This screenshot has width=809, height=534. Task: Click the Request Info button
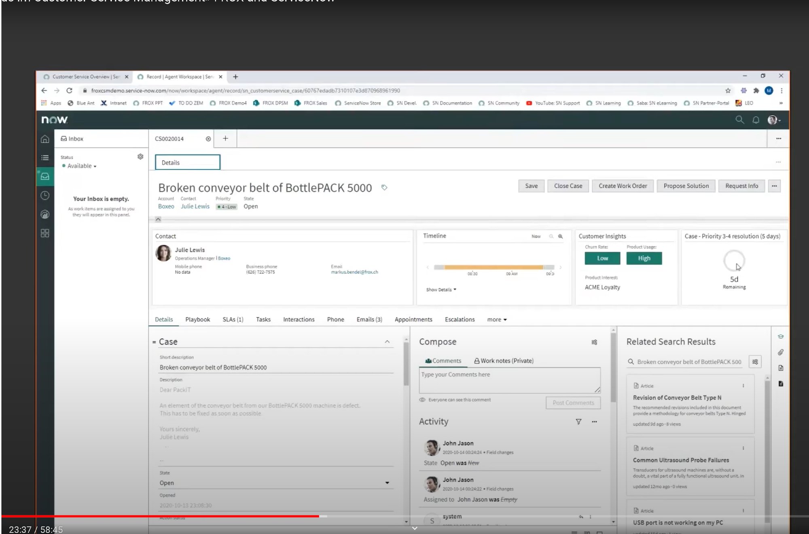click(741, 186)
